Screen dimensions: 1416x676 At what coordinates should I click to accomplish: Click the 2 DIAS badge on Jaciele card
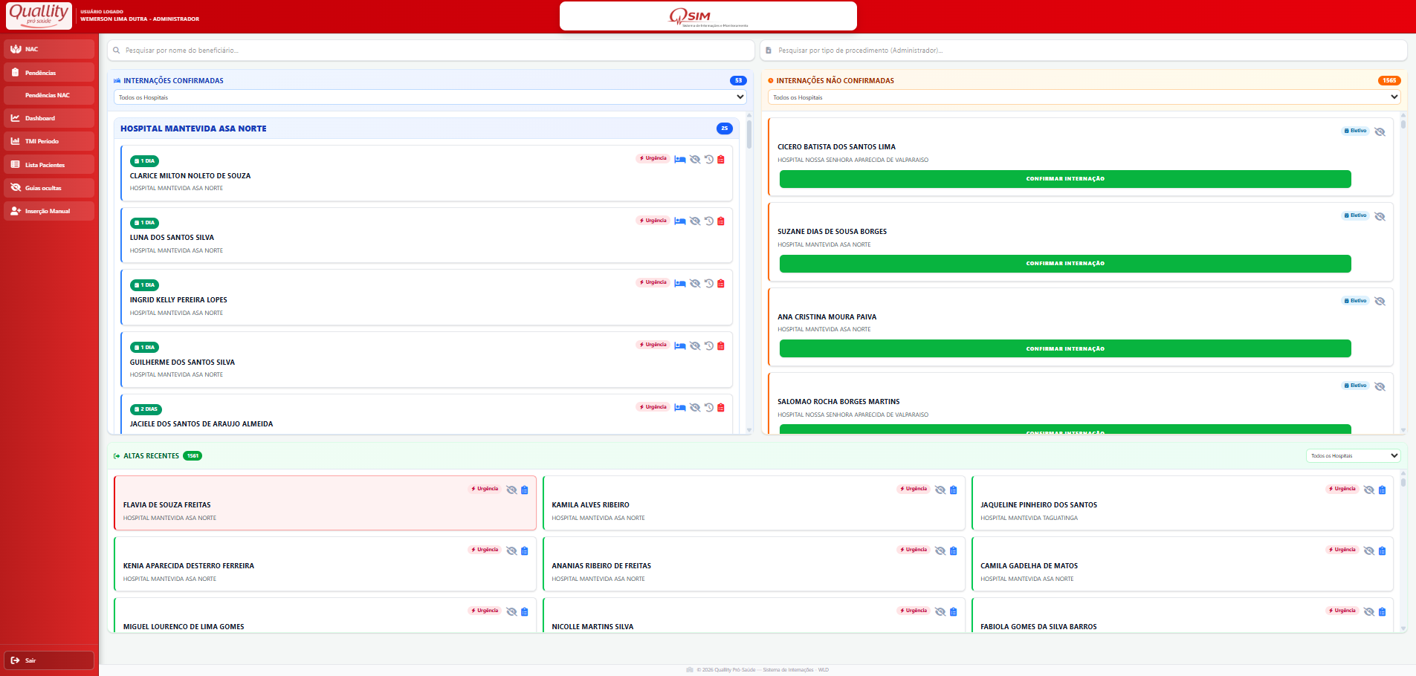click(146, 409)
